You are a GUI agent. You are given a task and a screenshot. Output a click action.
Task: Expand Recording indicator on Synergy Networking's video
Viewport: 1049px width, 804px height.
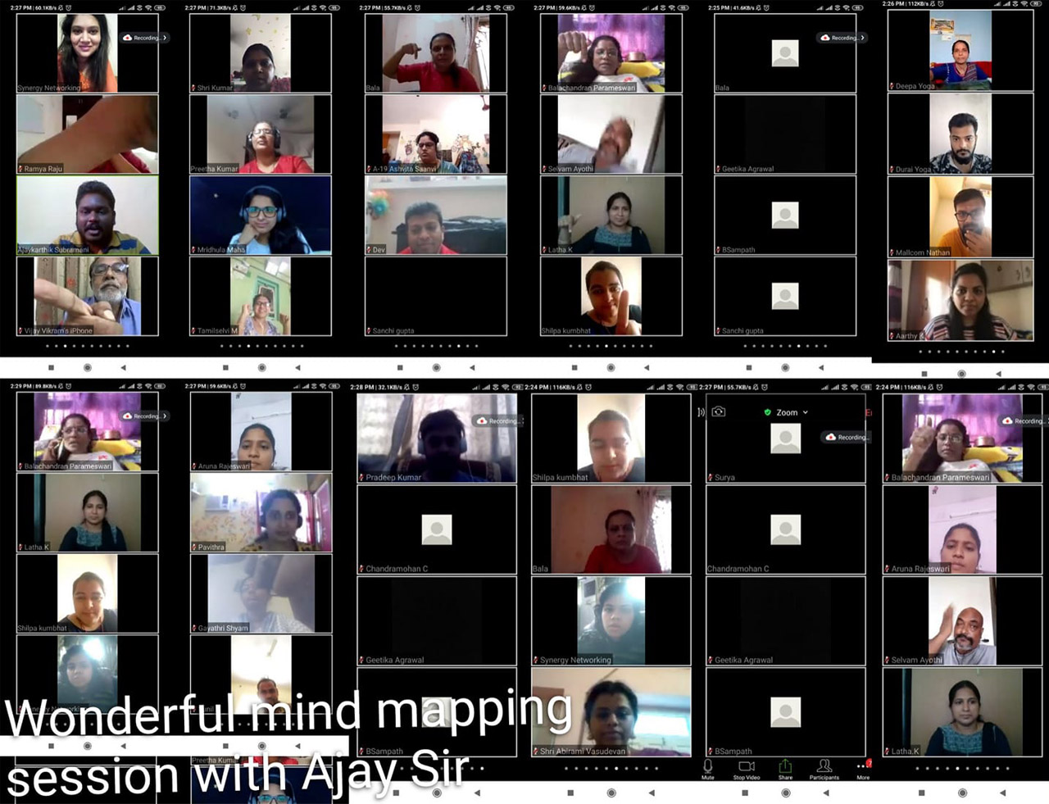(x=145, y=38)
